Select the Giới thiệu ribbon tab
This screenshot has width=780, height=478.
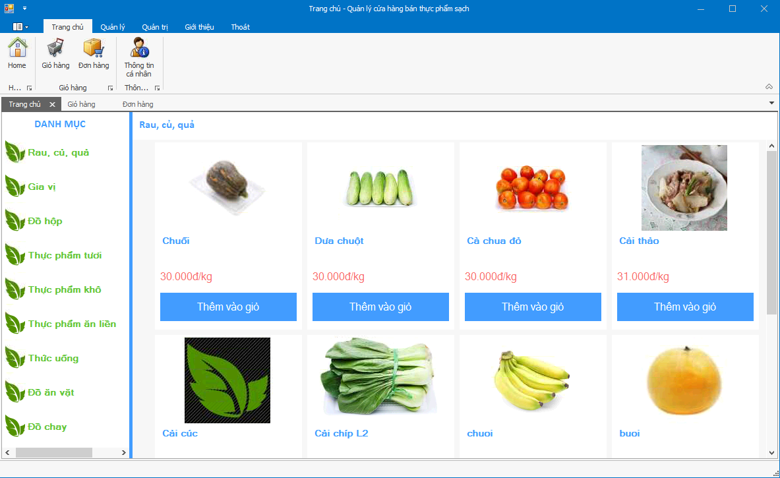199,27
